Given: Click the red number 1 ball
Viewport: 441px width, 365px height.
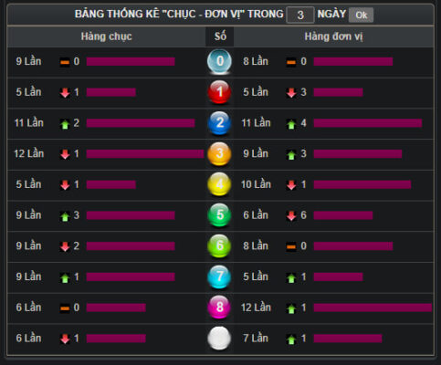Looking at the screenshot, I should [x=219, y=92].
